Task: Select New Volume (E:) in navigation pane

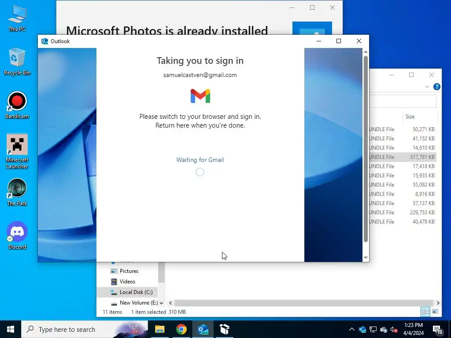Action: [x=135, y=303]
